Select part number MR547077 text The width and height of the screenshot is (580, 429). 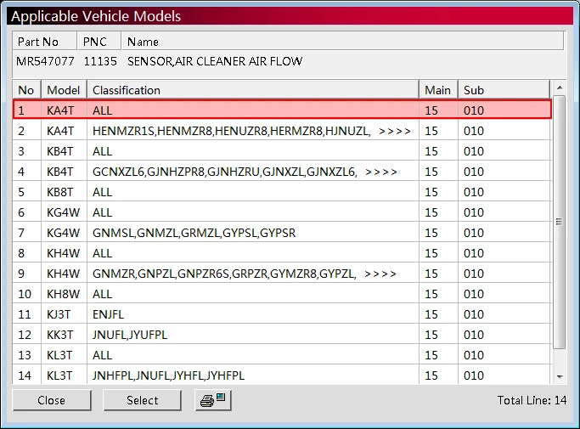click(x=45, y=61)
